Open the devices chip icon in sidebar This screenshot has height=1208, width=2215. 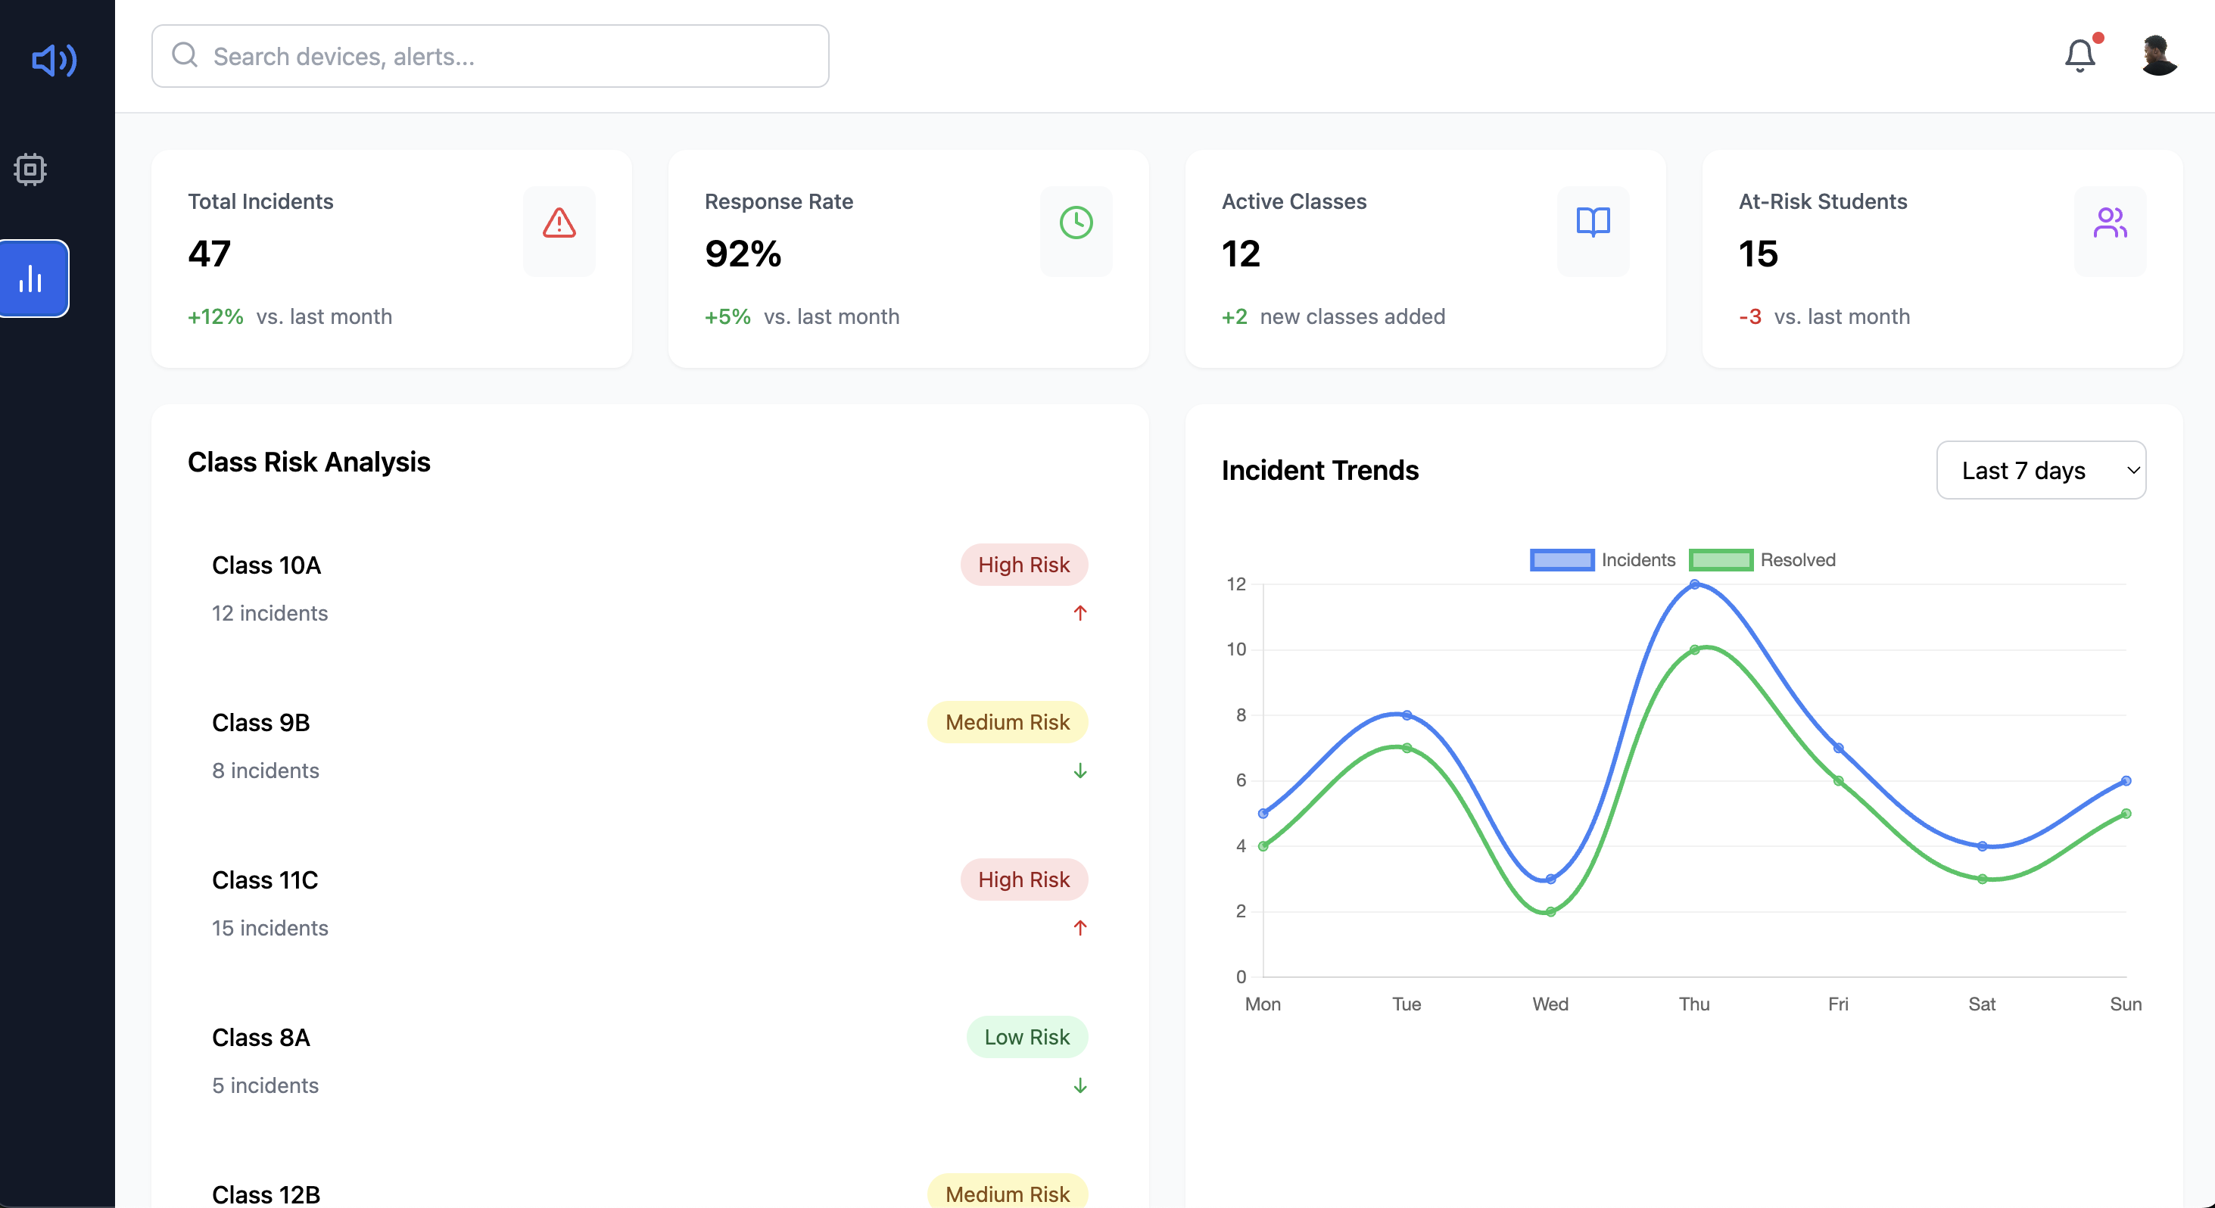click(30, 170)
